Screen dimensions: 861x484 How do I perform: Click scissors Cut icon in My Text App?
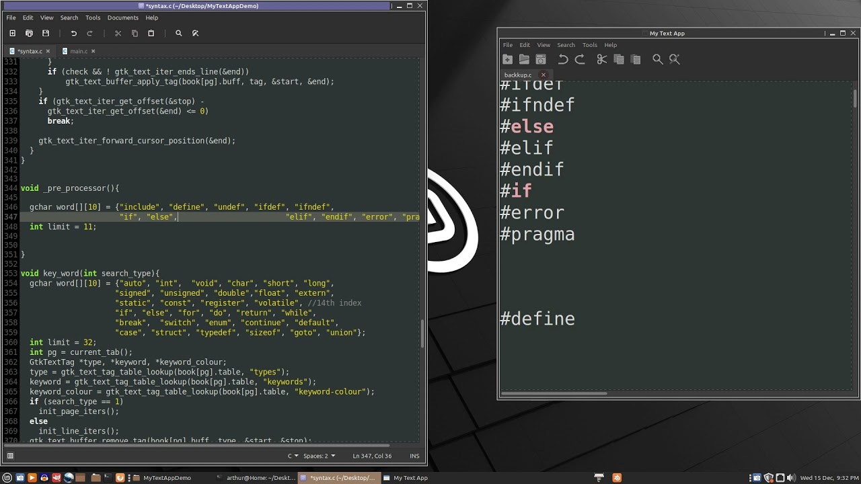click(x=602, y=59)
